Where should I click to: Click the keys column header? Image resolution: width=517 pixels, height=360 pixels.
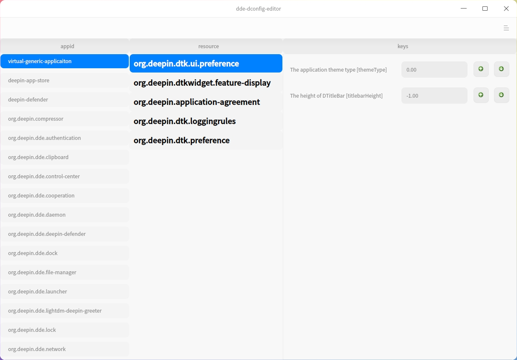(x=400, y=46)
